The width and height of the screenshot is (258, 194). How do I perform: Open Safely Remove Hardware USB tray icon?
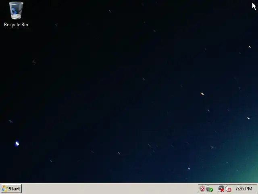tap(210, 189)
